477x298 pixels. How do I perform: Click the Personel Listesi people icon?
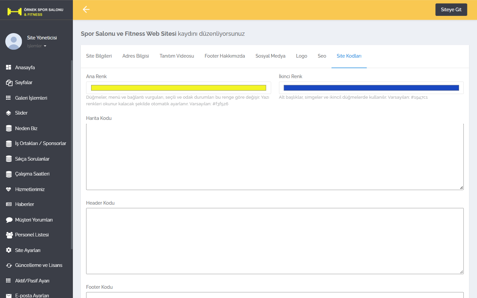9,235
